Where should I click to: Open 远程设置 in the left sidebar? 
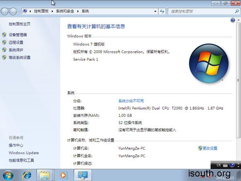coord(16,42)
